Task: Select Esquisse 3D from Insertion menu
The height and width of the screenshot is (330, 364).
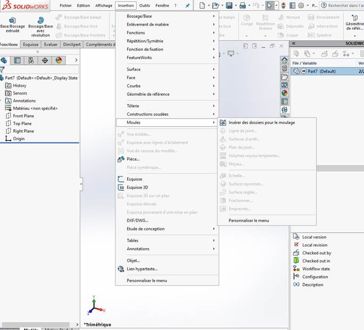Action: [137, 188]
